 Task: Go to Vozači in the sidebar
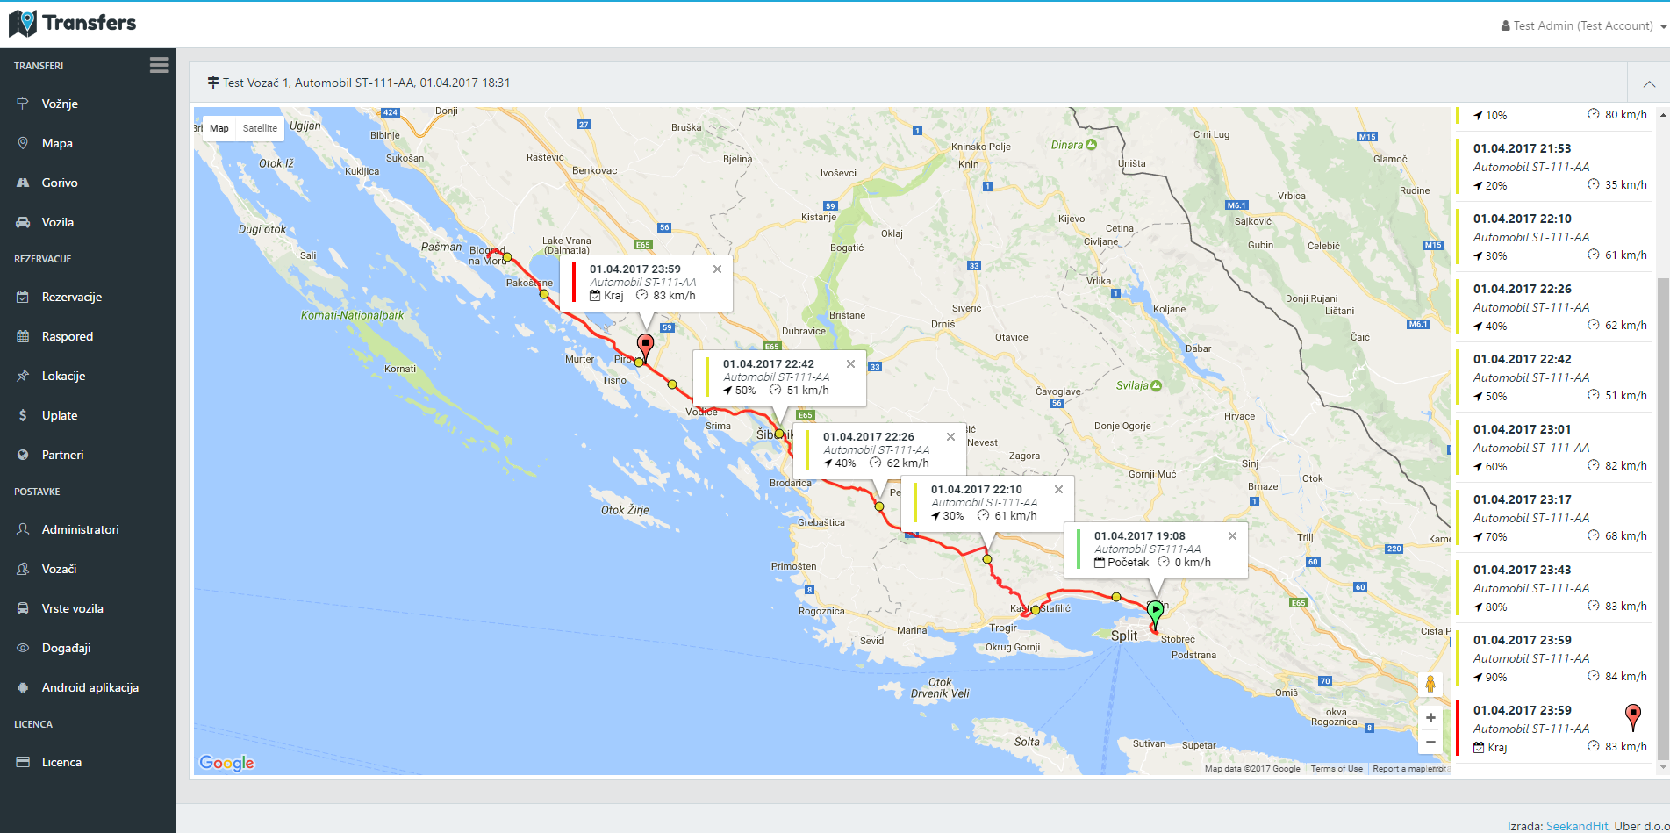(59, 569)
